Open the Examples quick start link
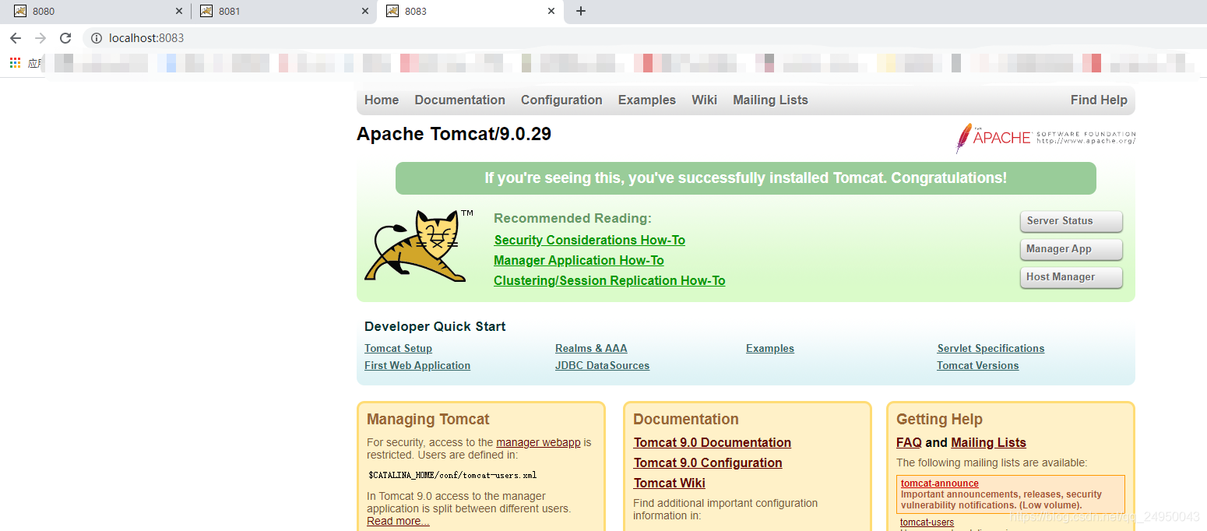The width and height of the screenshot is (1207, 531). pyautogui.click(x=770, y=348)
